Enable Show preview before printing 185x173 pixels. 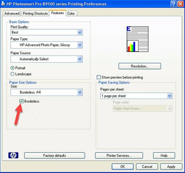(98, 77)
